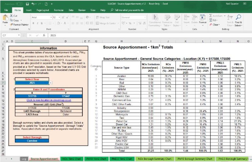Click the Insert cells icon
Image resolution: width=252 pixels, height=162 pixels.
pos(186,17)
